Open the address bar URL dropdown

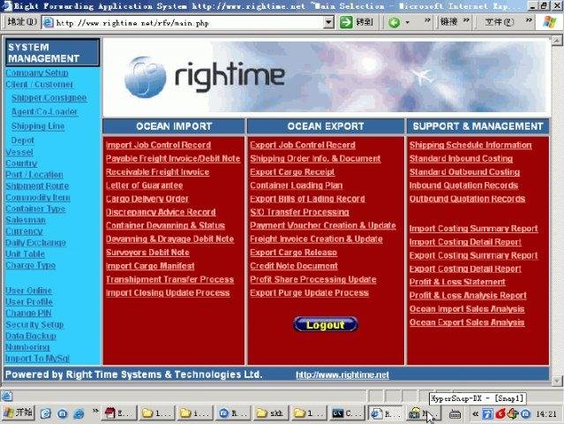(328, 23)
